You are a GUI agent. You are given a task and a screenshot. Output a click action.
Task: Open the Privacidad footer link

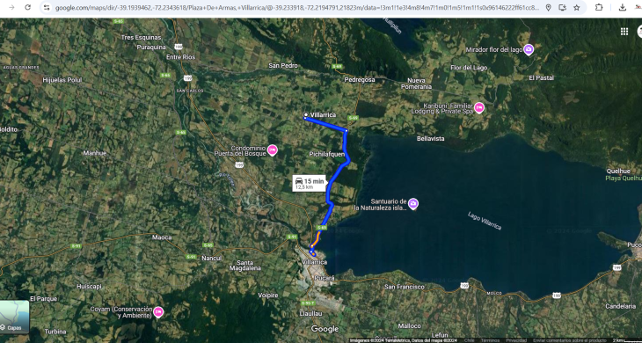[516, 340]
